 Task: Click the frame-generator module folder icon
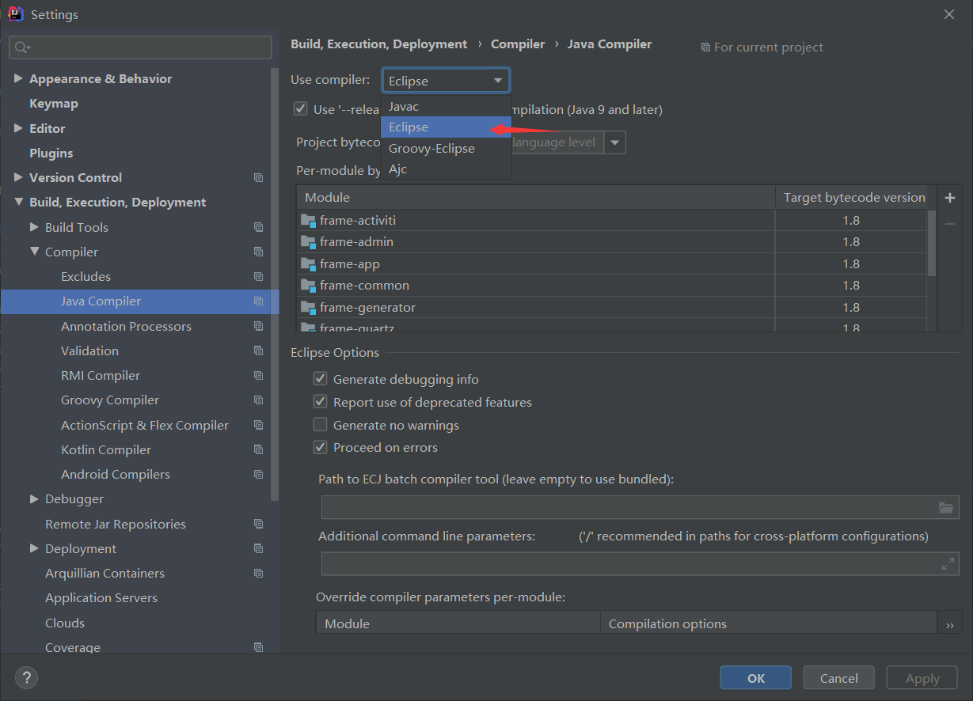click(x=309, y=308)
